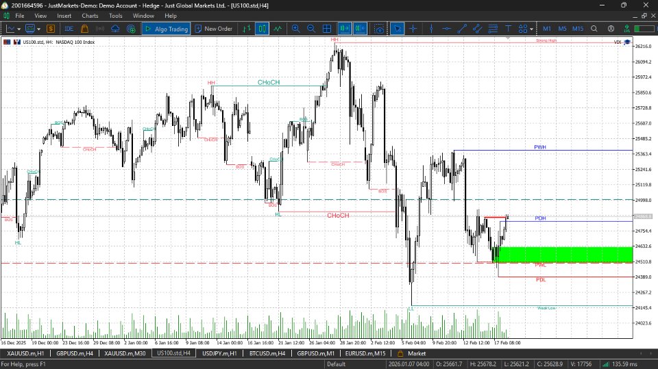Viewport: 658px width, 369px height.
Task: Select the crosshair tool
Action: 413,29
